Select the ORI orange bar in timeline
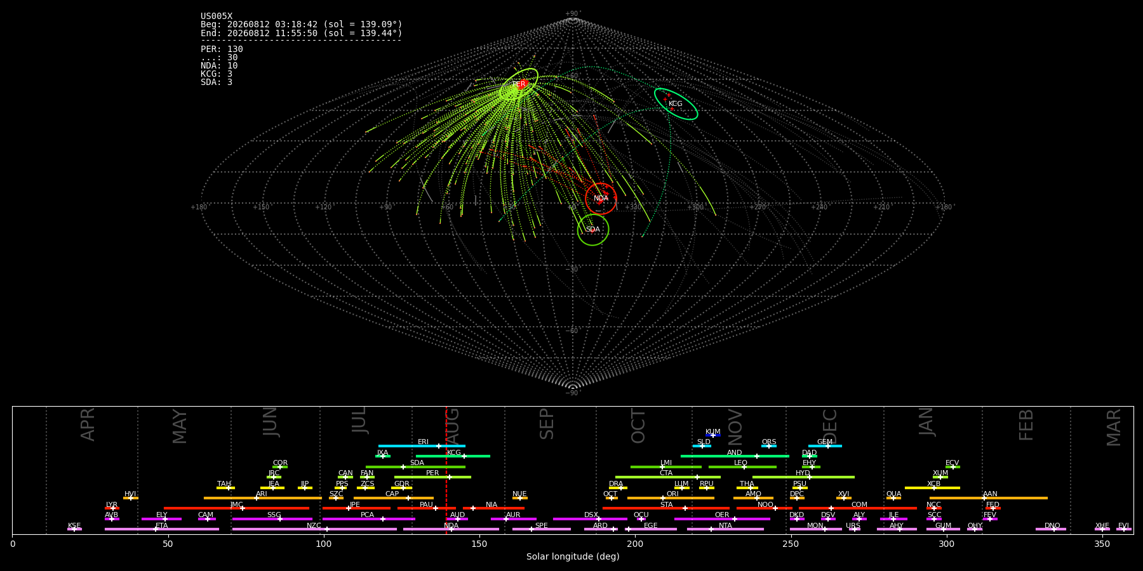The image size is (1143, 571). pyautogui.click(x=671, y=498)
